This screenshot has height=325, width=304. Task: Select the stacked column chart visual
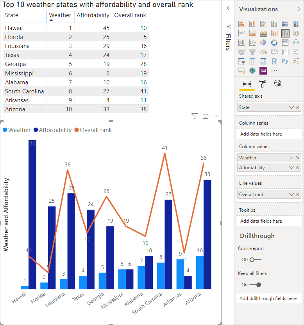252,24
